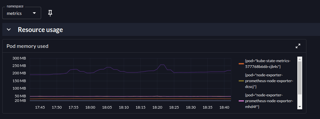Viewport: 320px width, 119px height.
Task: Click the 18:10 time axis label
Action: 124,107
